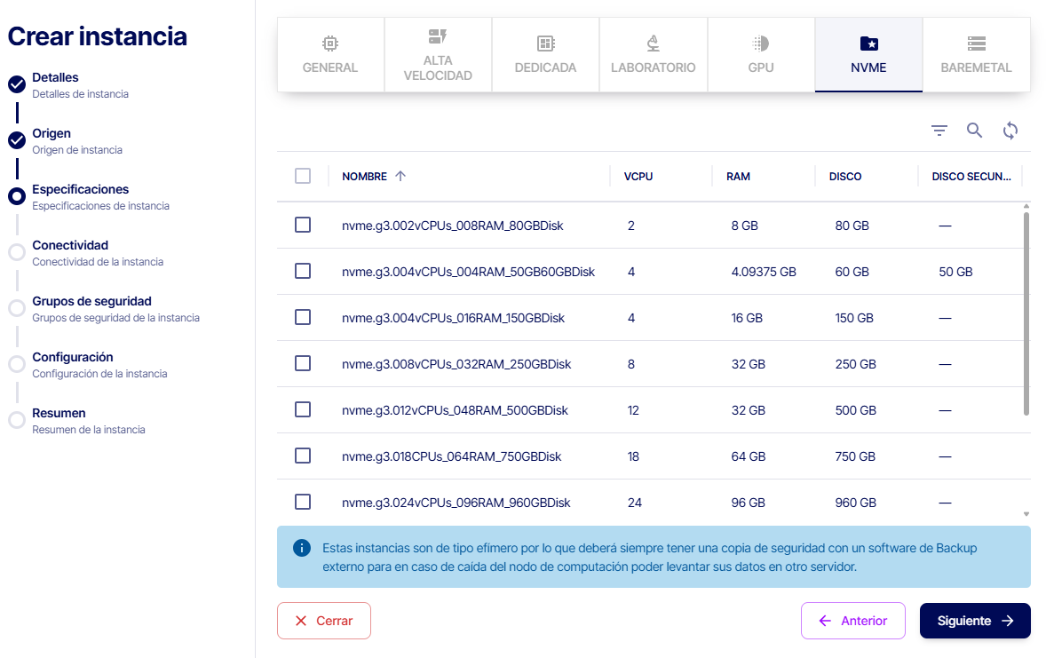Sort by NOMBRE column arrow
This screenshot has width=1046, height=658.
[x=400, y=176]
